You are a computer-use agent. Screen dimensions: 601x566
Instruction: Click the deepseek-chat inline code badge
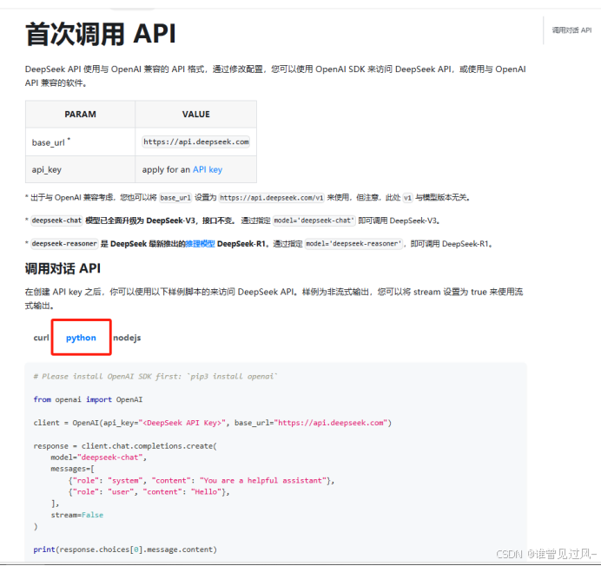click(x=56, y=220)
